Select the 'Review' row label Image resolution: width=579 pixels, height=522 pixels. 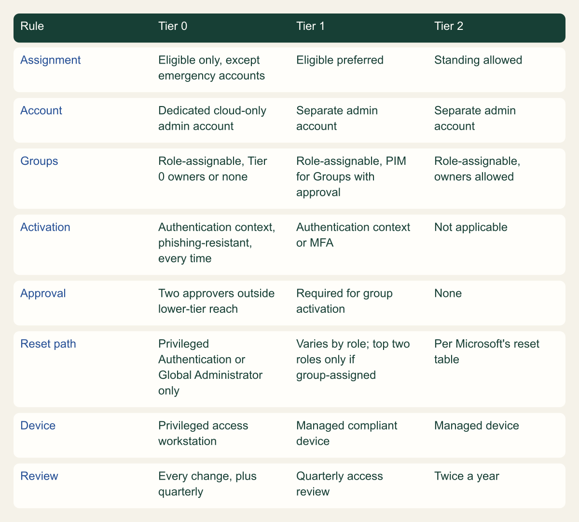[39, 476]
